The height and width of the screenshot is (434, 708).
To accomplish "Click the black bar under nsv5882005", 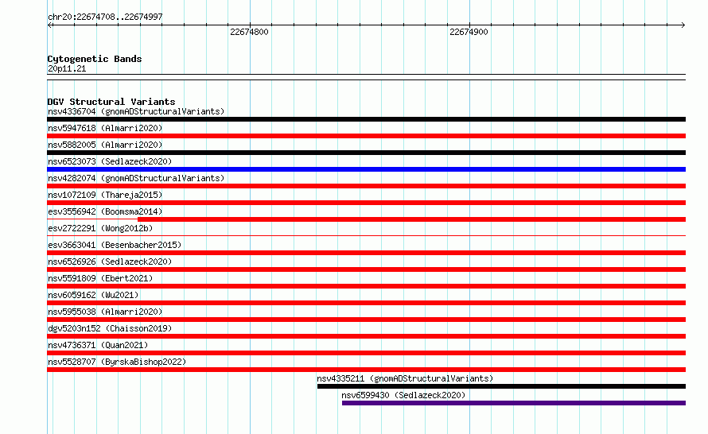I will click(366, 153).
